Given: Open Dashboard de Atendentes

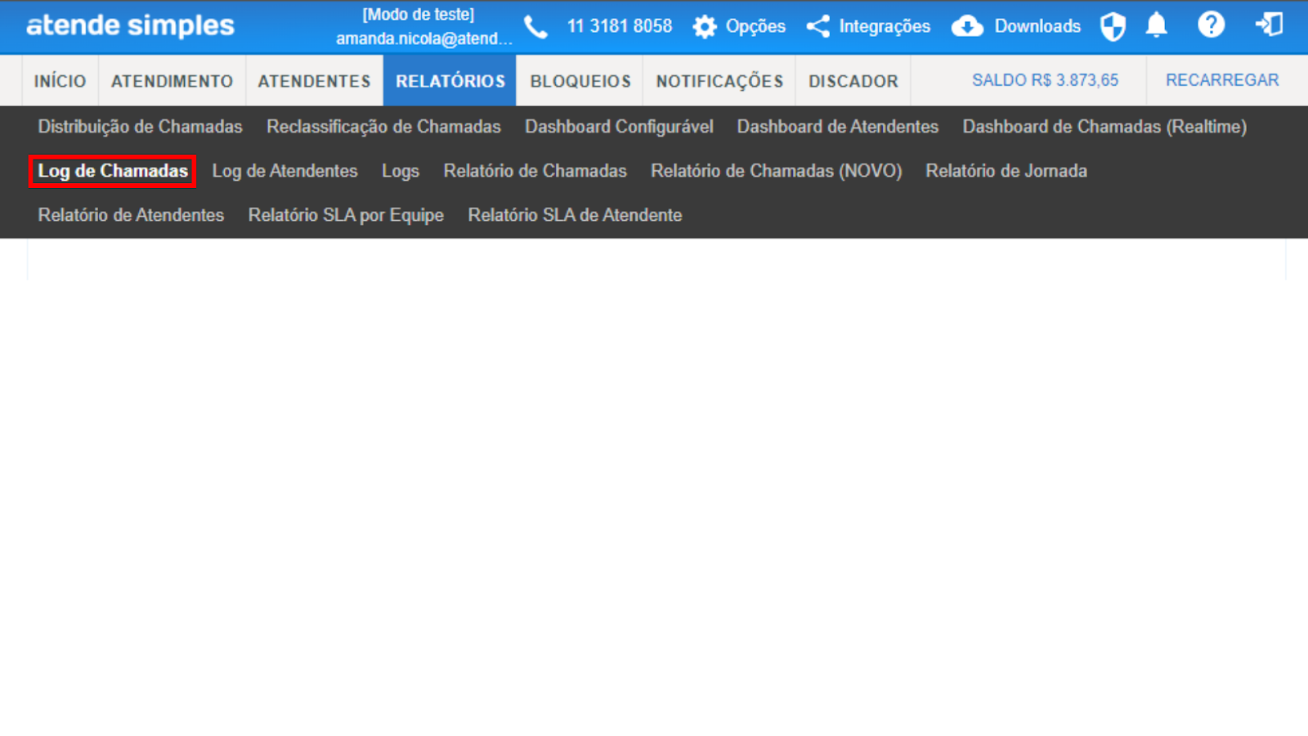Looking at the screenshot, I should 838,127.
